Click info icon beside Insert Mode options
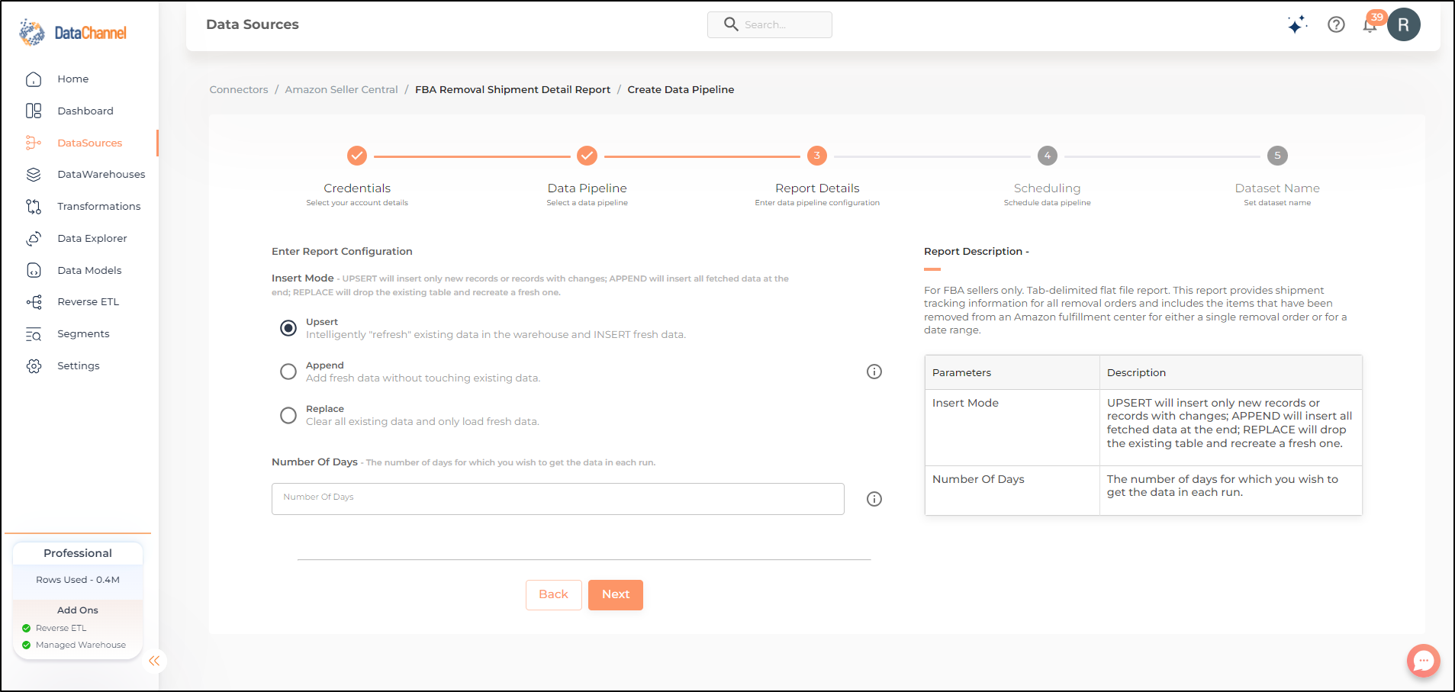Screen dimensions: 1455x692 click(874, 372)
